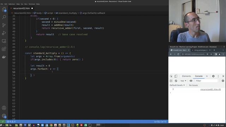The height and width of the screenshot is (127, 226).
Task: Close the DevTools panel
Action: (223, 76)
